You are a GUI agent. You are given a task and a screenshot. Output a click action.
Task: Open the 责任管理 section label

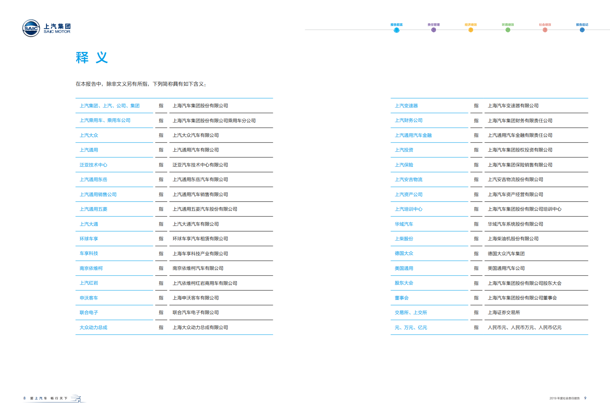434,25
